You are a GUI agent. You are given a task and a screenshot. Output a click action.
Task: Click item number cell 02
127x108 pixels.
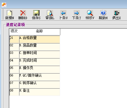[x=14, y=47]
